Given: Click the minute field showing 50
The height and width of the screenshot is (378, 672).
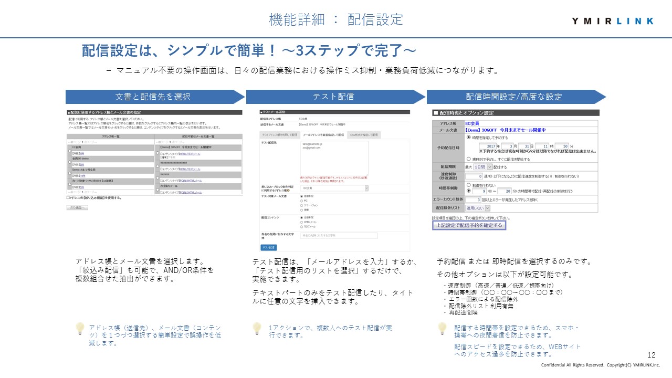Looking at the screenshot, I should 563,146.
